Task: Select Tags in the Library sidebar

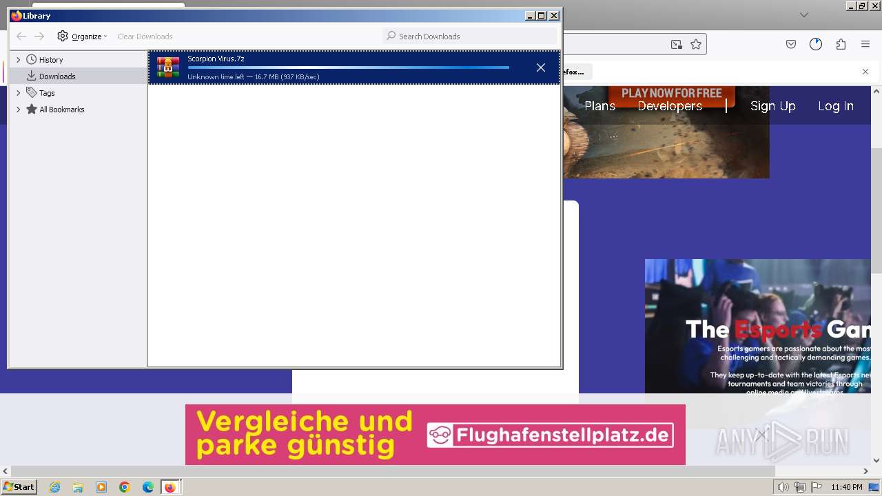Action: (x=47, y=93)
